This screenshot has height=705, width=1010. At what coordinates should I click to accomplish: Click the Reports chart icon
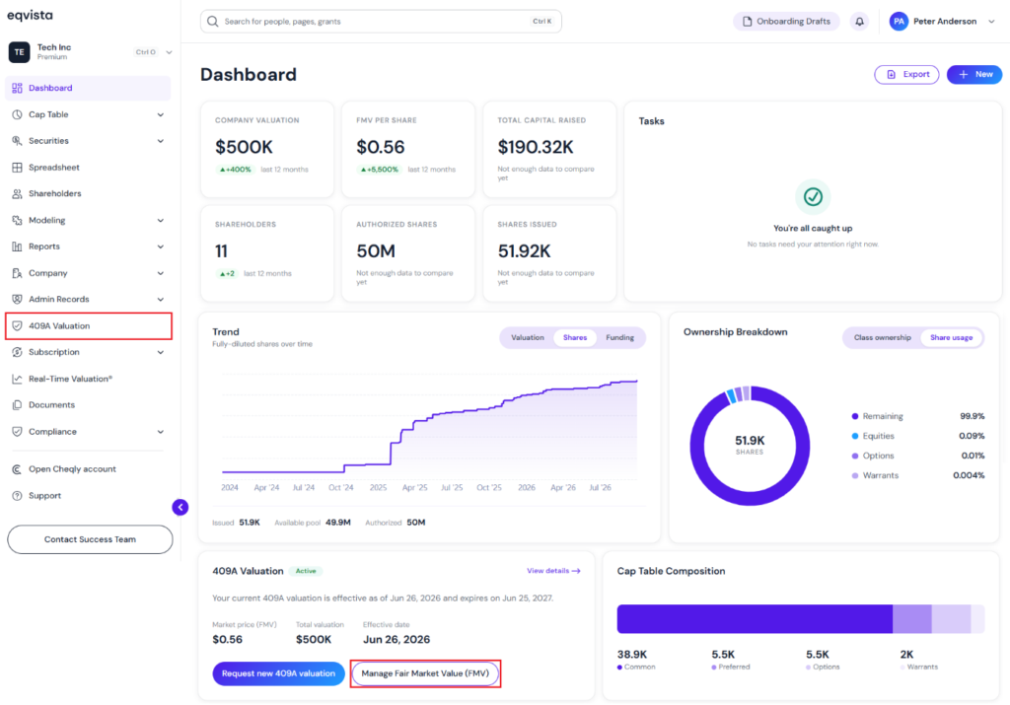18,247
